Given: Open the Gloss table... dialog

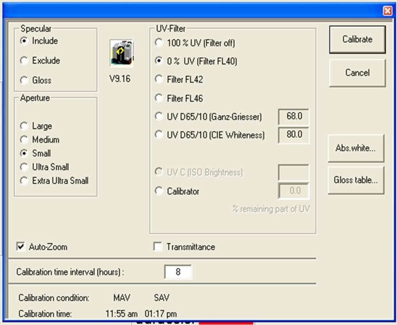Looking at the screenshot, I should coord(356,180).
